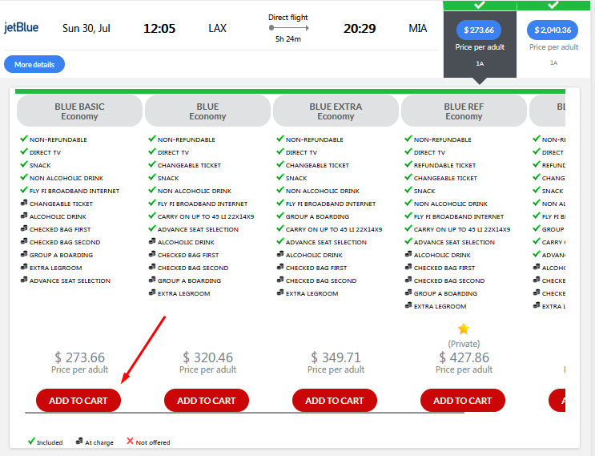Viewport: 595px width, 456px height.
Task: Click the red Not offered legend X icon
Action: click(130, 442)
